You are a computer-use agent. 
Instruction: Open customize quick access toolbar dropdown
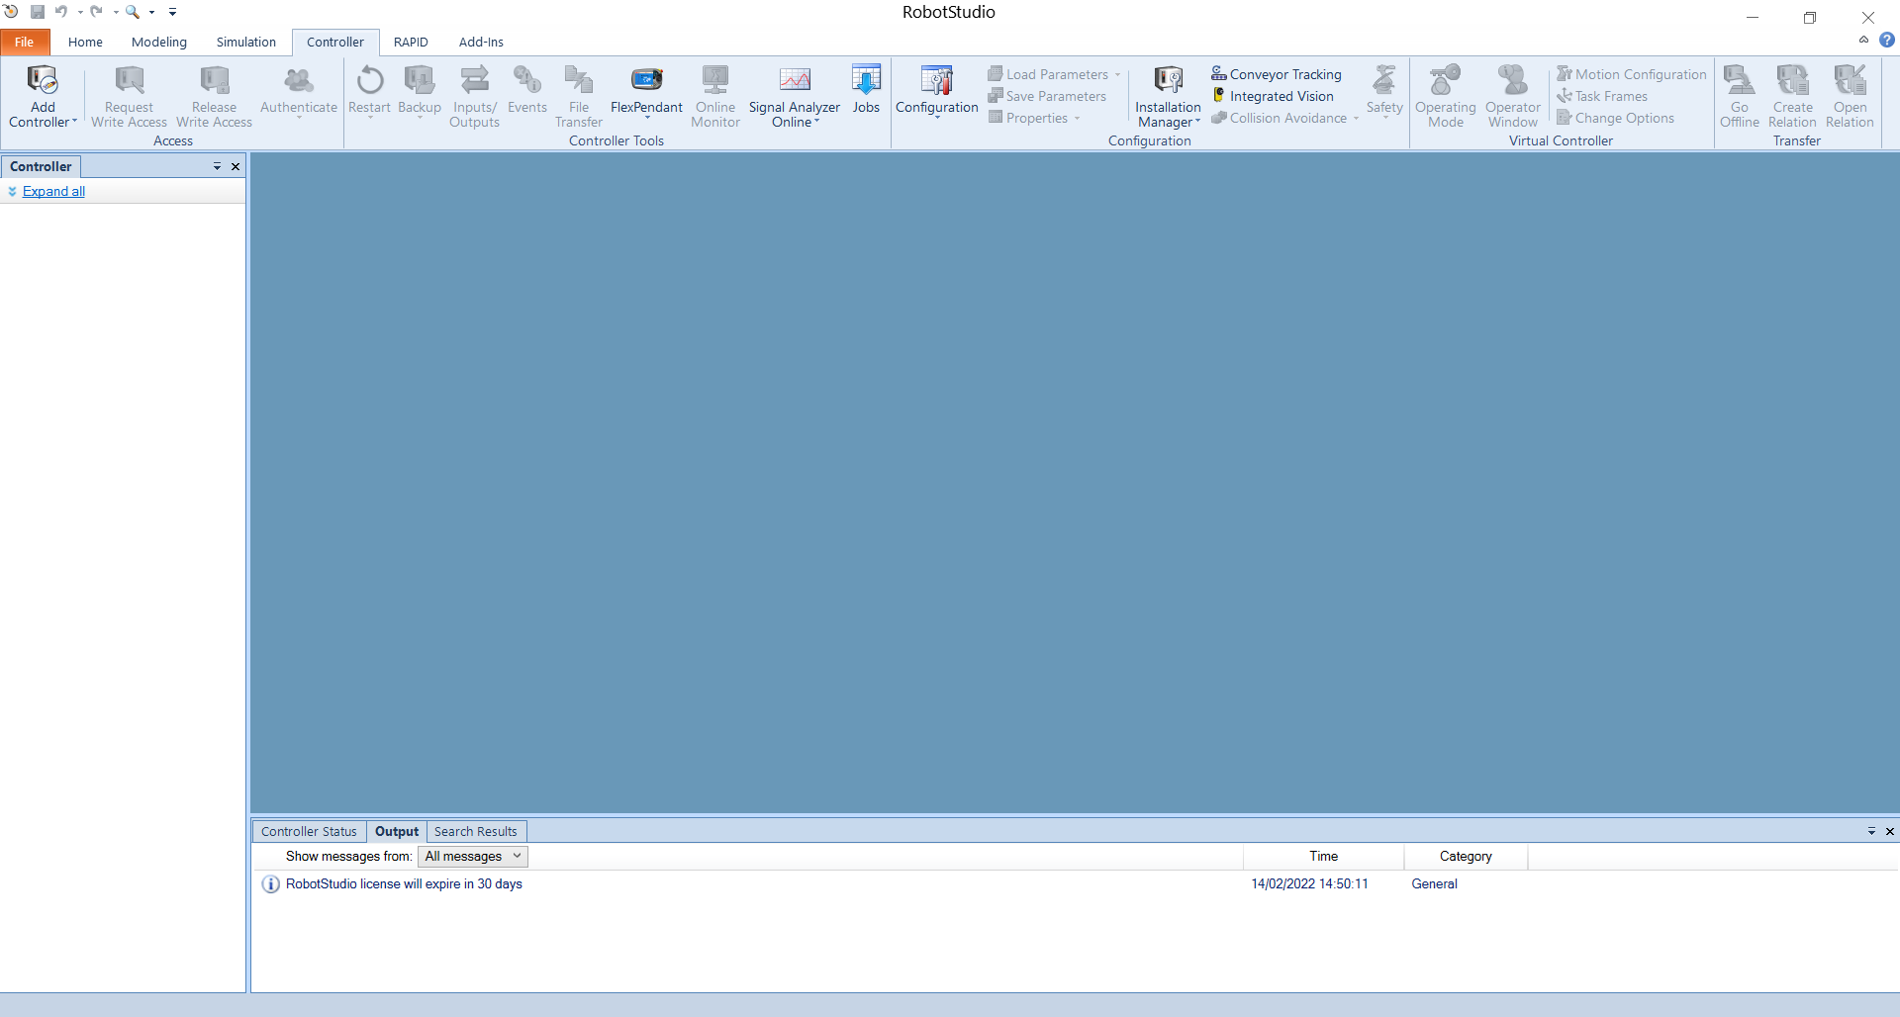172,13
